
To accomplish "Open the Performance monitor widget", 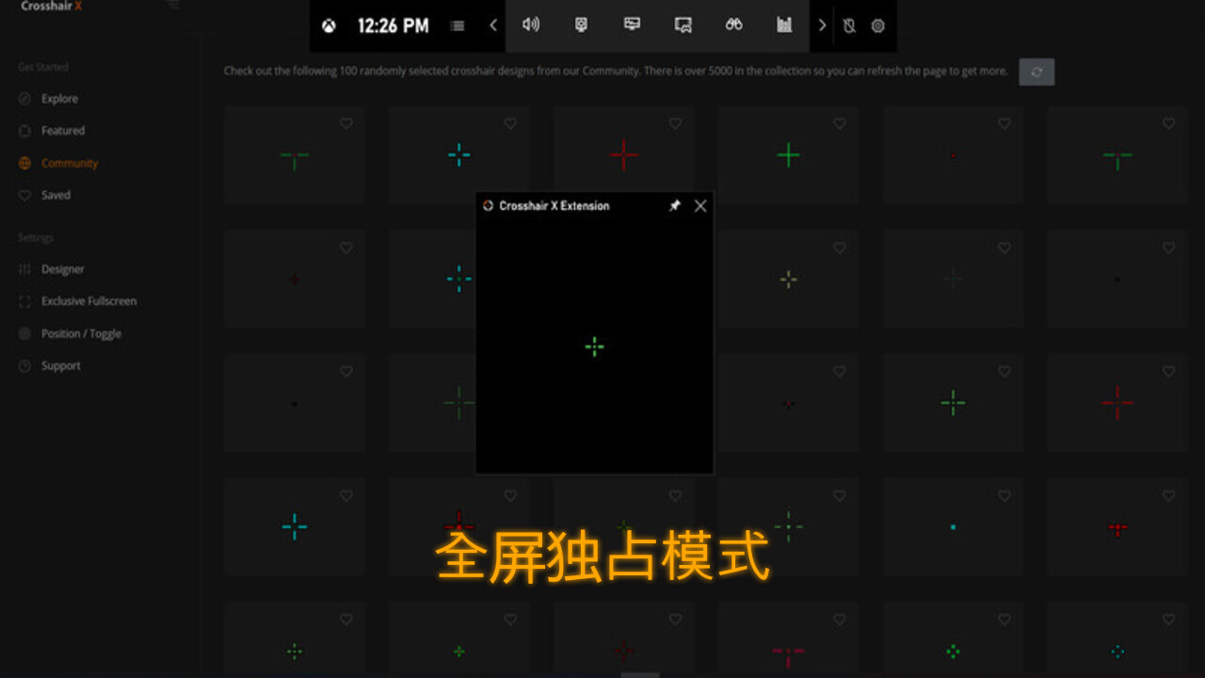I will (633, 25).
